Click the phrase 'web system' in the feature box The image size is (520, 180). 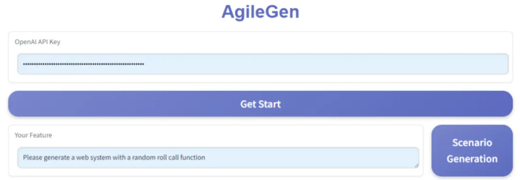(x=93, y=157)
